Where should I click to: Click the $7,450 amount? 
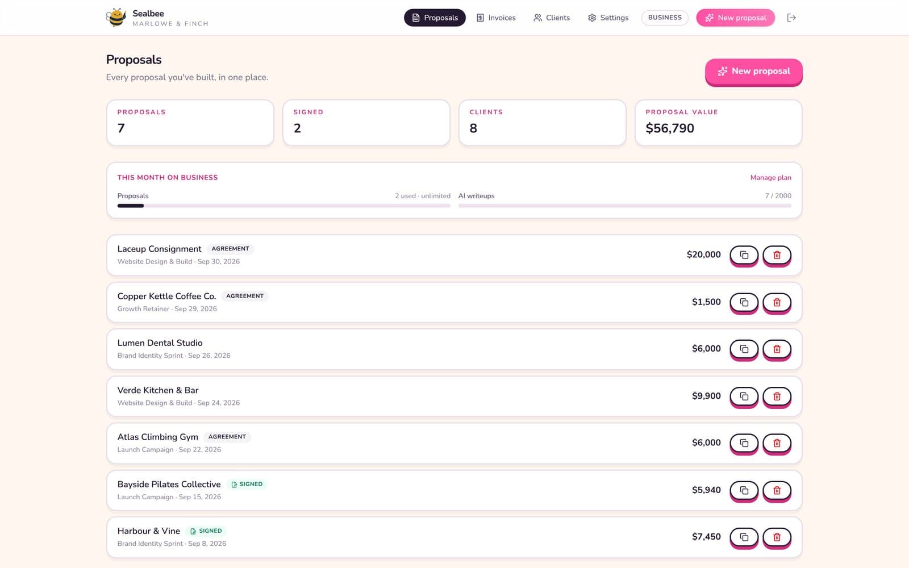click(706, 536)
